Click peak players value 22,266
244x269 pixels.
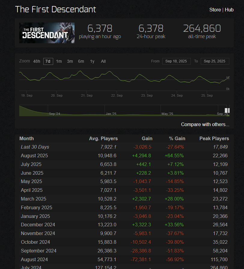[220, 156]
